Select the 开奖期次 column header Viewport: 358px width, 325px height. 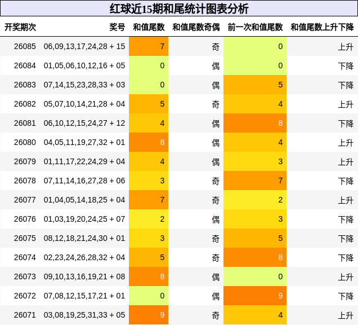point(20,27)
